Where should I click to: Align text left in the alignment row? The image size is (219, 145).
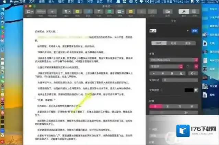pyautogui.click(x=155, y=106)
